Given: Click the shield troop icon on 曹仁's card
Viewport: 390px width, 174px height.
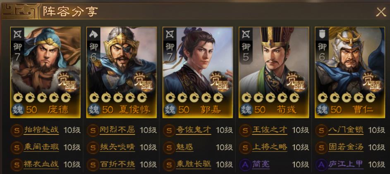Looking at the screenshot, I should pos(322,35).
